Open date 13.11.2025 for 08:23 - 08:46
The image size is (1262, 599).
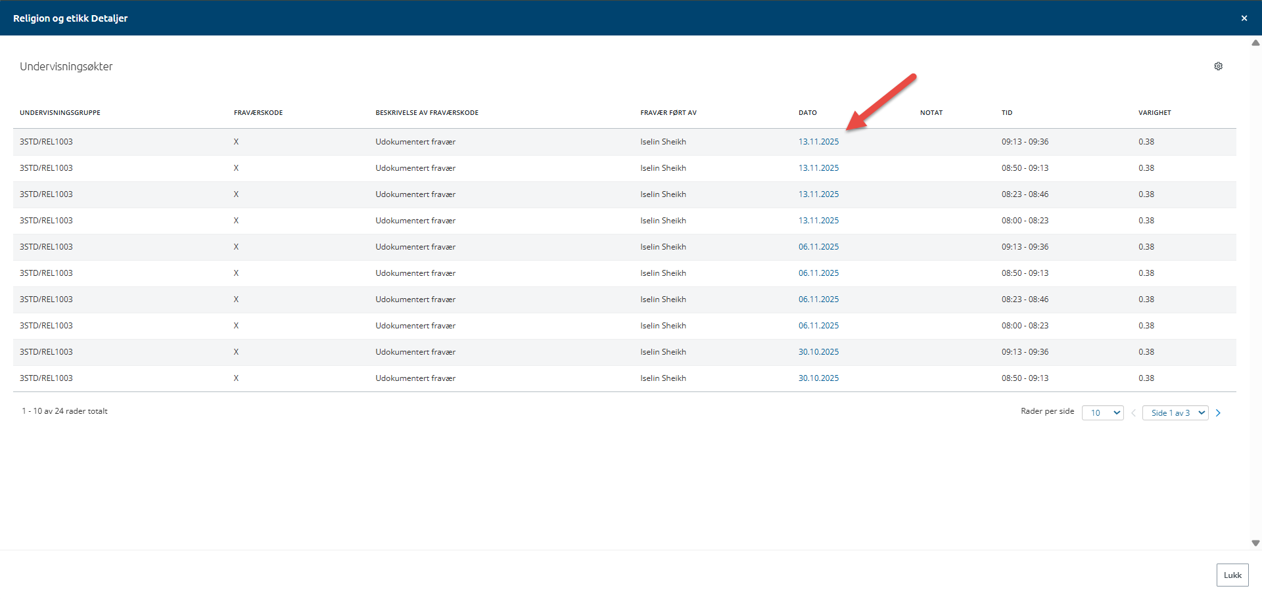(x=818, y=194)
